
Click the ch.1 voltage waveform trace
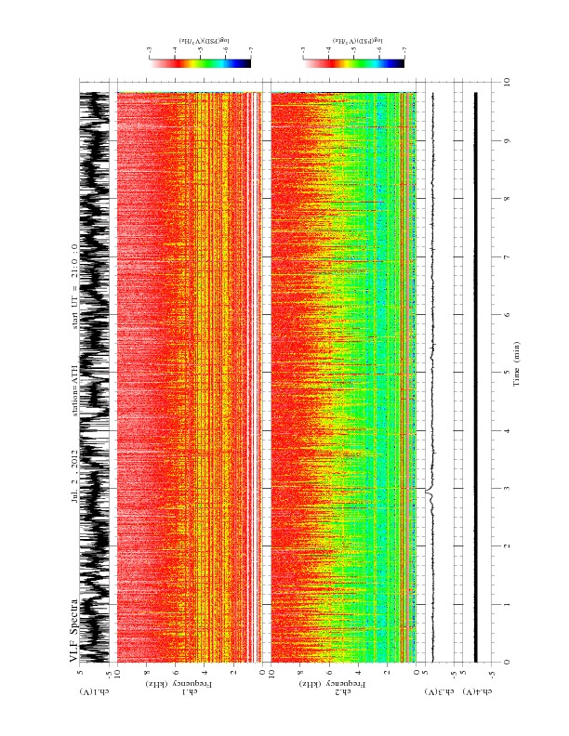point(94,377)
